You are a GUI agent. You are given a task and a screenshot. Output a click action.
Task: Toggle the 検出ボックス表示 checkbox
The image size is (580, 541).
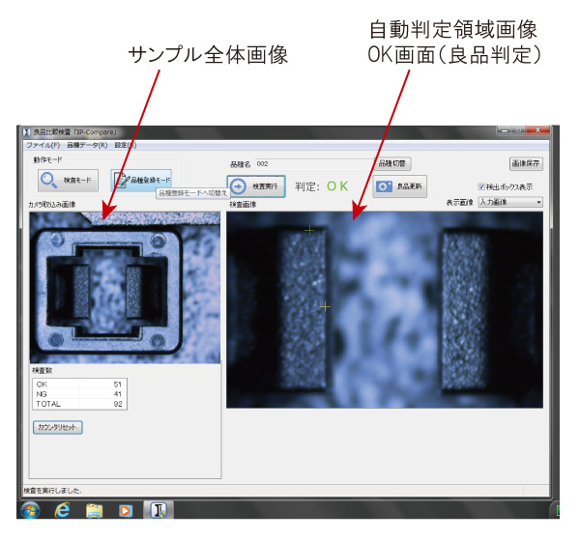point(481,186)
